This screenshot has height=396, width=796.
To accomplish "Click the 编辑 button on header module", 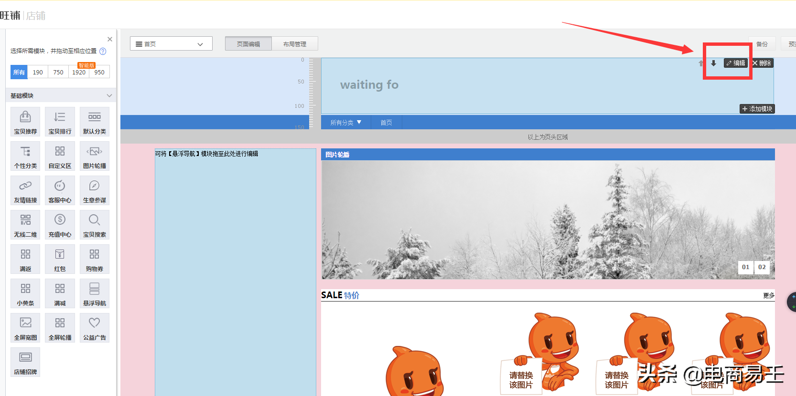I will [736, 63].
